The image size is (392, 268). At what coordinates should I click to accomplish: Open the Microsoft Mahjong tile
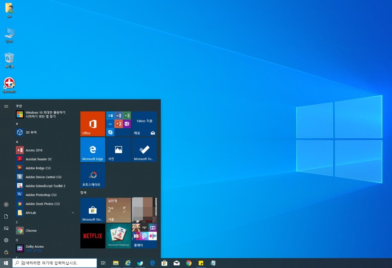tap(118, 236)
